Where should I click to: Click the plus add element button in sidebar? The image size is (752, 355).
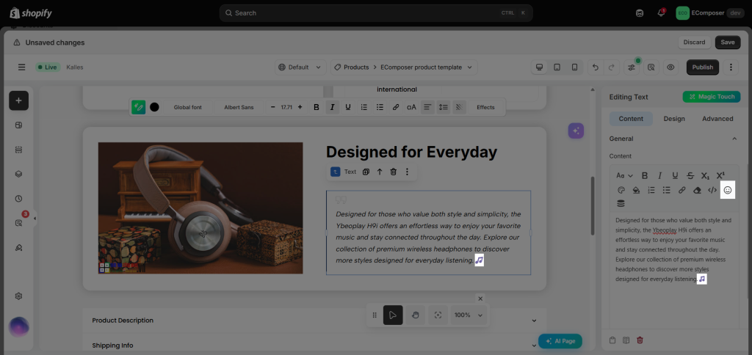[x=18, y=100]
